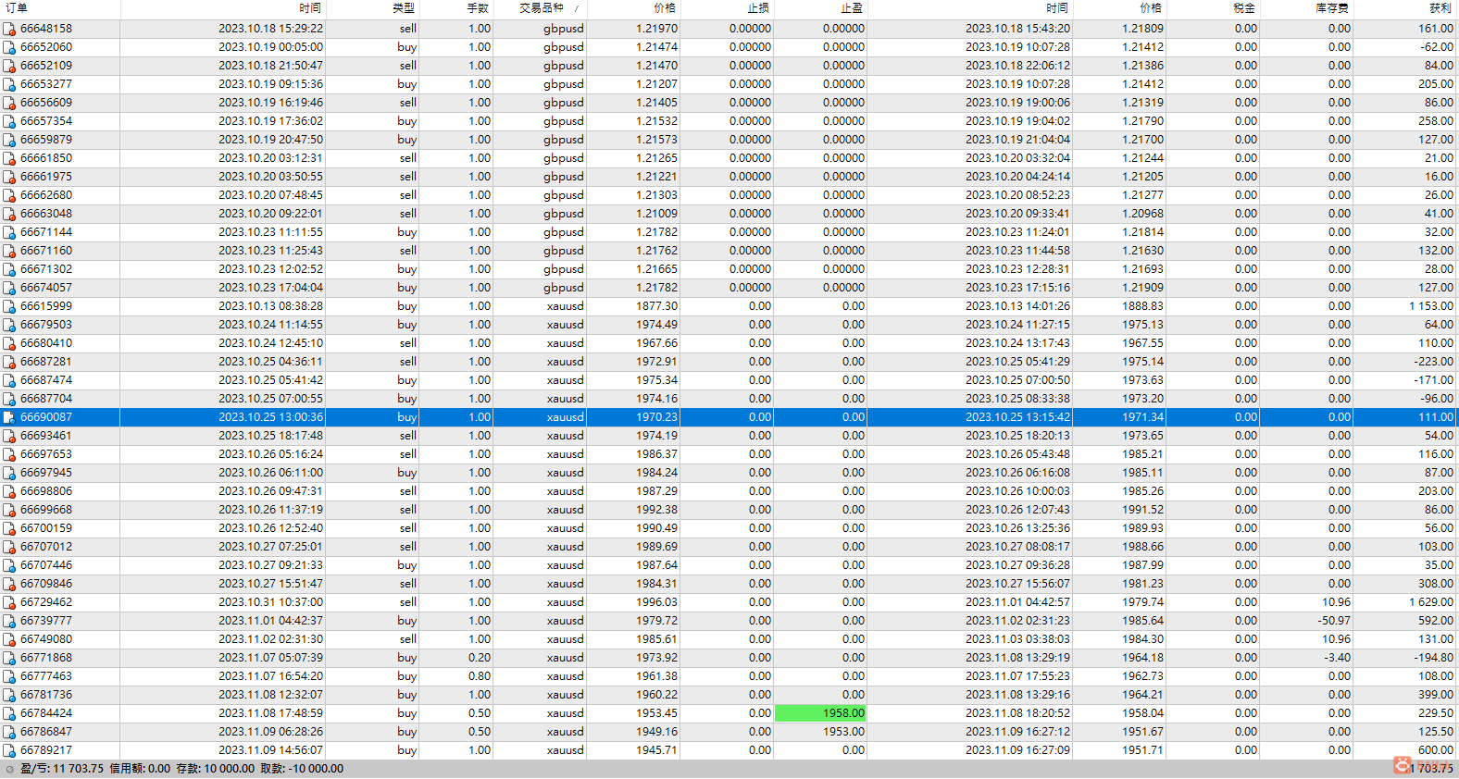Click the open price 1877.30
The image size is (1459, 779).
[x=656, y=306]
